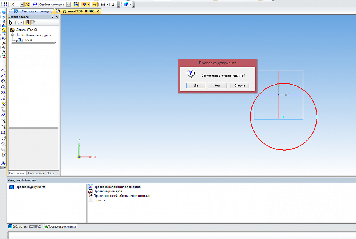Image resolution: width=356 pixels, height=239 pixels.
Task: Click Да to delete marked elements
Action: pyautogui.click(x=196, y=85)
